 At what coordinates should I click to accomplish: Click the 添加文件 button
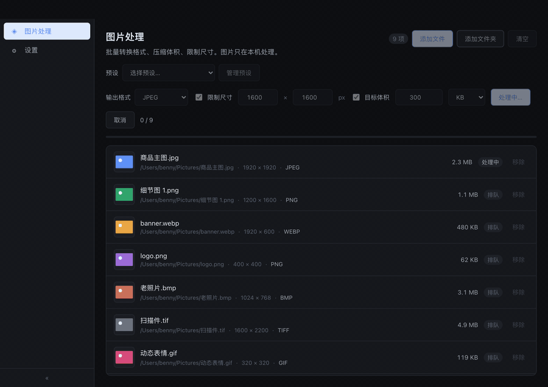tap(432, 39)
